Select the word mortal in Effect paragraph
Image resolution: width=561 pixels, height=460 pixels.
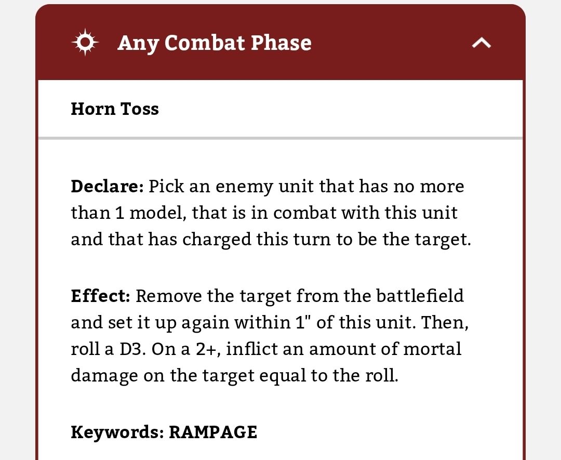tap(432, 349)
